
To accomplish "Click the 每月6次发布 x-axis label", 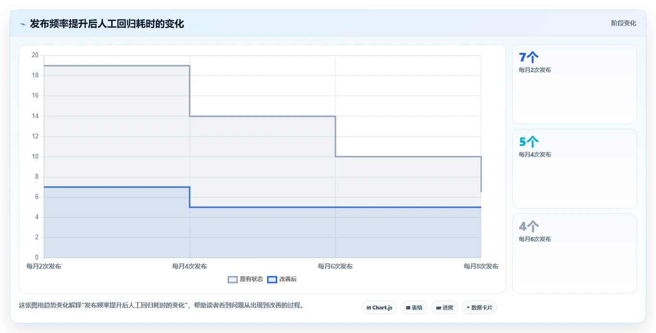I will [335, 266].
